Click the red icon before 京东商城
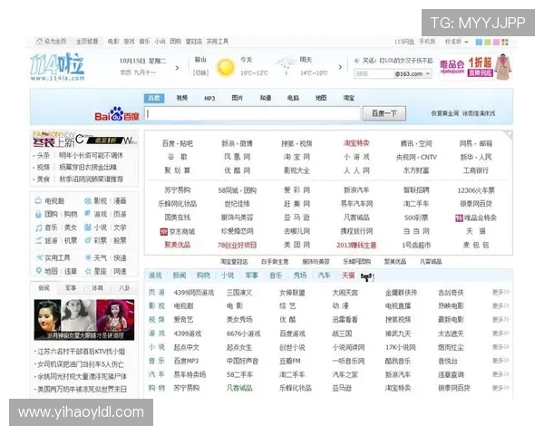Screen dimensions: 544x435 click(164, 231)
